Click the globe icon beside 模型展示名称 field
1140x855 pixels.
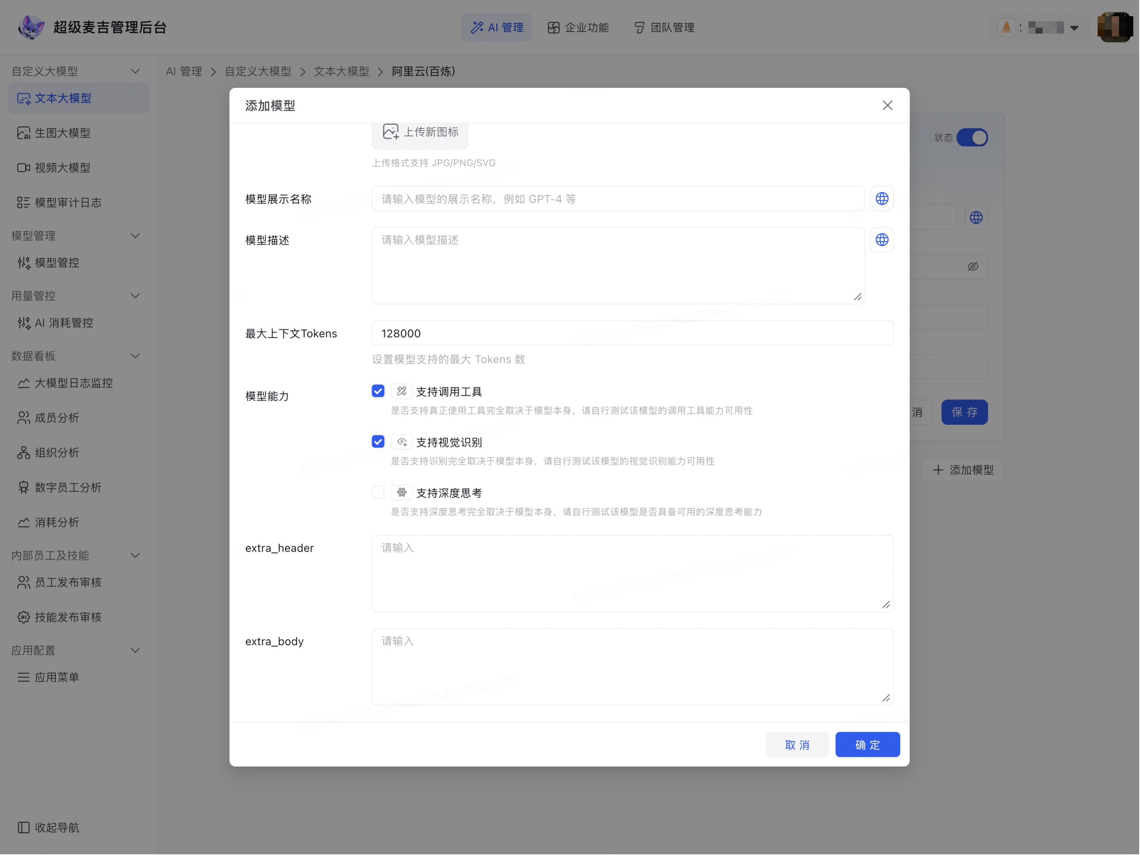(x=882, y=198)
